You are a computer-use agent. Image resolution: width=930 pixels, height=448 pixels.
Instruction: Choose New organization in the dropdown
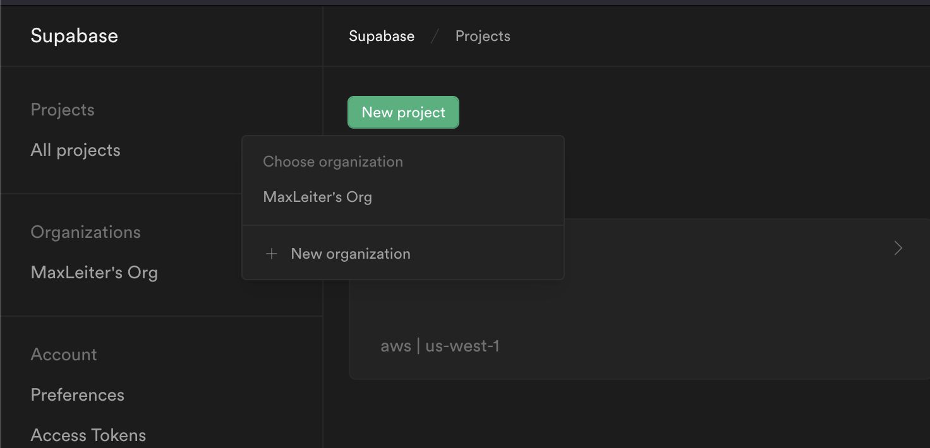coord(351,253)
